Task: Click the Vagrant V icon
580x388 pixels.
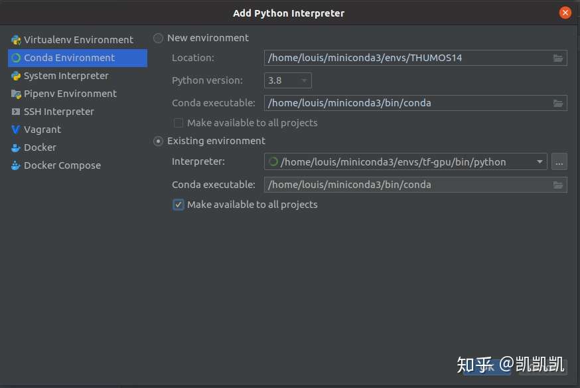Action: pyautogui.click(x=15, y=130)
